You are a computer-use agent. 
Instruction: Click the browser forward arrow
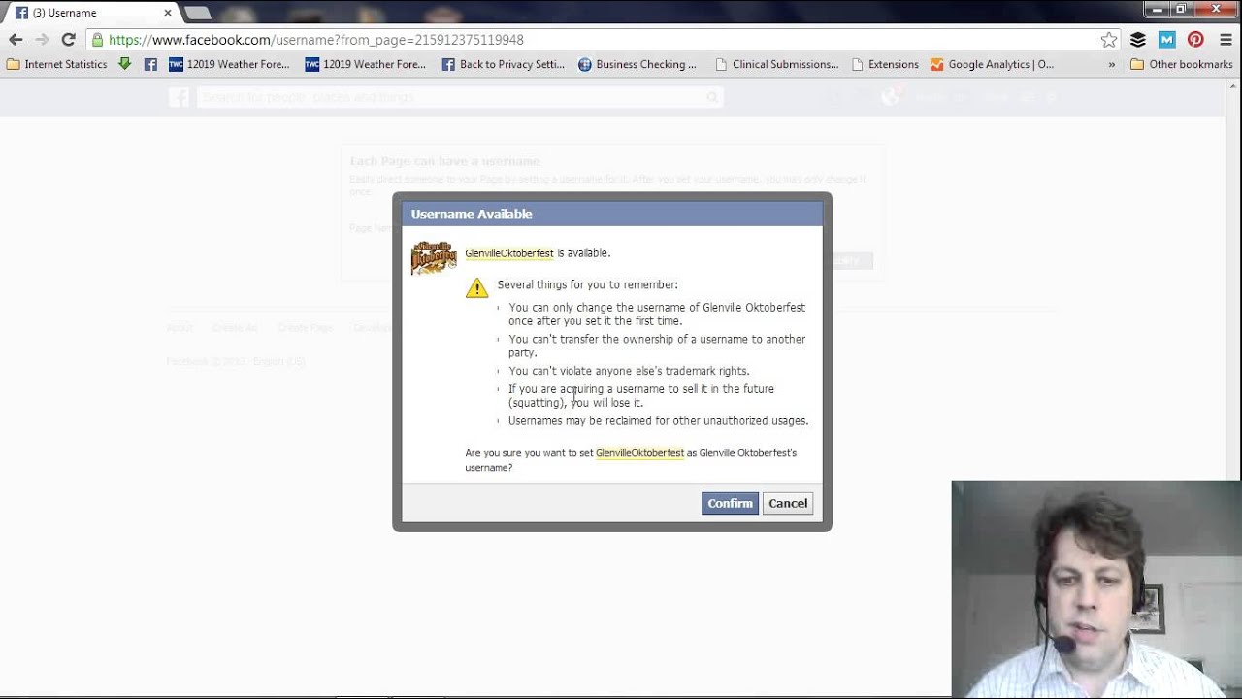(x=42, y=40)
